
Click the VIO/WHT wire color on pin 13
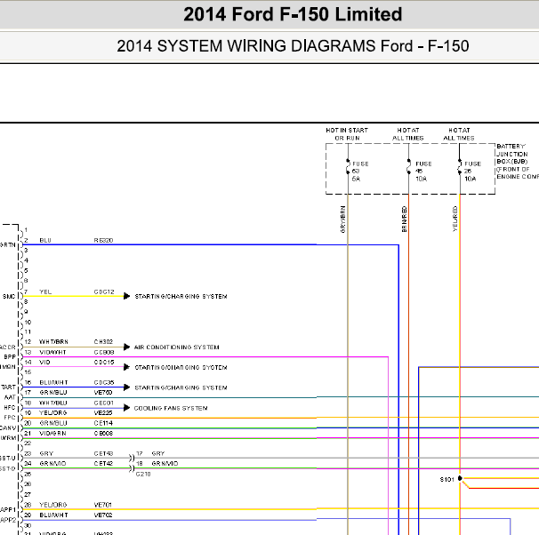pyautogui.click(x=52, y=352)
